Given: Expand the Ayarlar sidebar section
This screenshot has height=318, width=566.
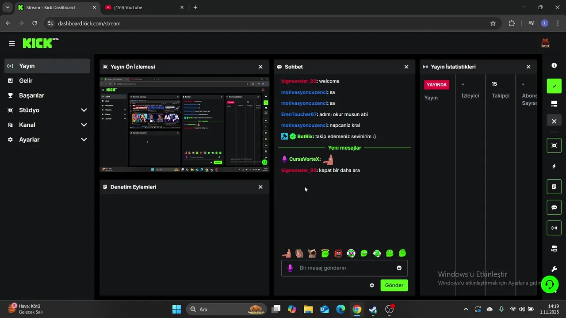Looking at the screenshot, I should [47, 140].
